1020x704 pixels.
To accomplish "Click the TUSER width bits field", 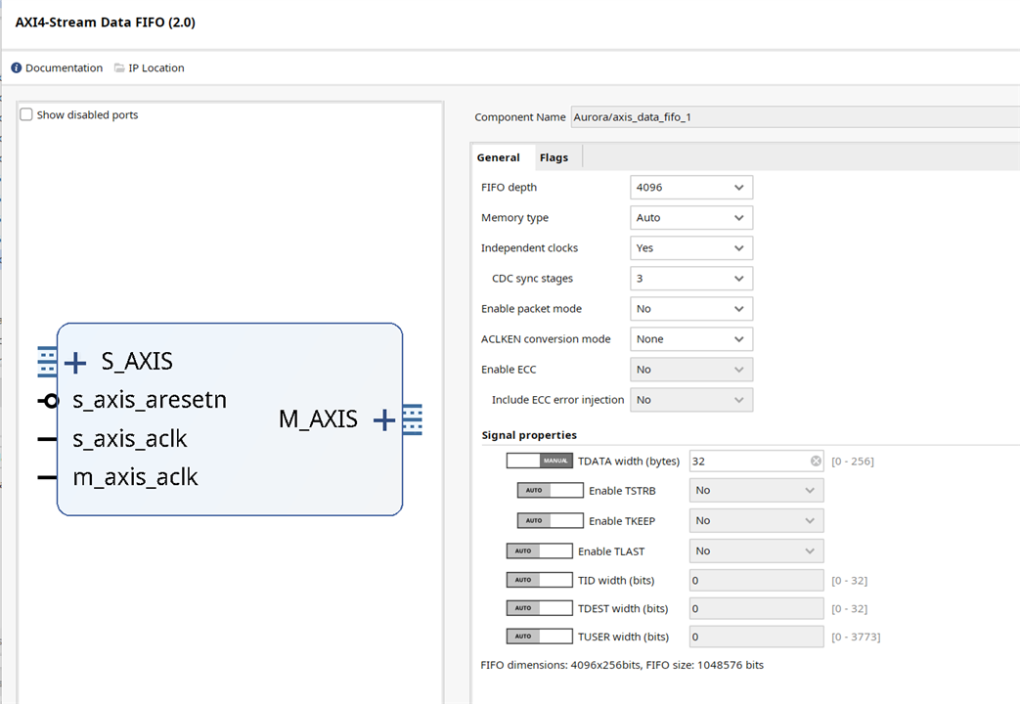I will click(757, 637).
